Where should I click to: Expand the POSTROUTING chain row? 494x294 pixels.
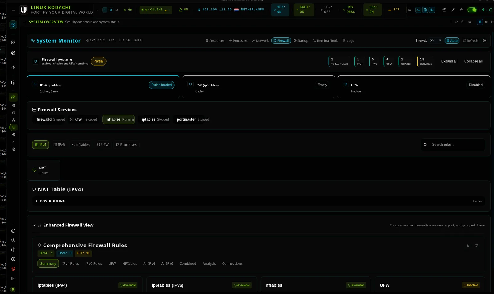[x=259, y=201]
